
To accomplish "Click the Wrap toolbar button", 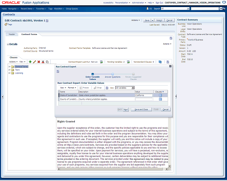I will coord(98,88).
